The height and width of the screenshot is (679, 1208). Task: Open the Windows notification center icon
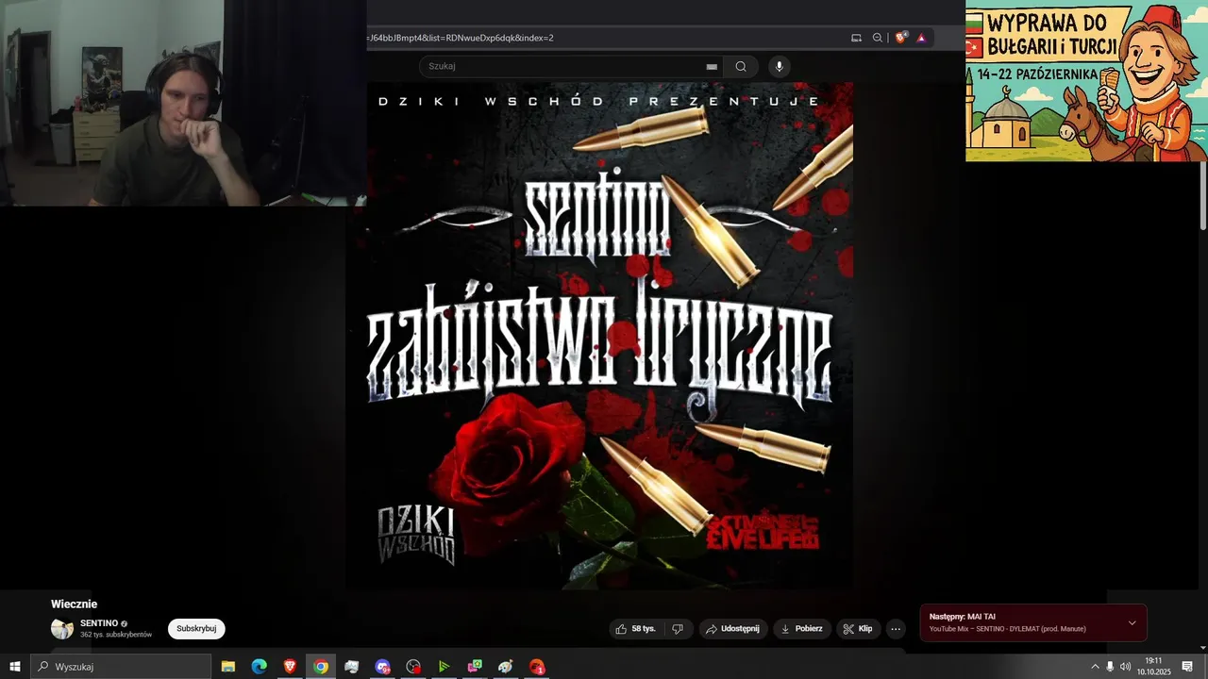pos(1187,667)
